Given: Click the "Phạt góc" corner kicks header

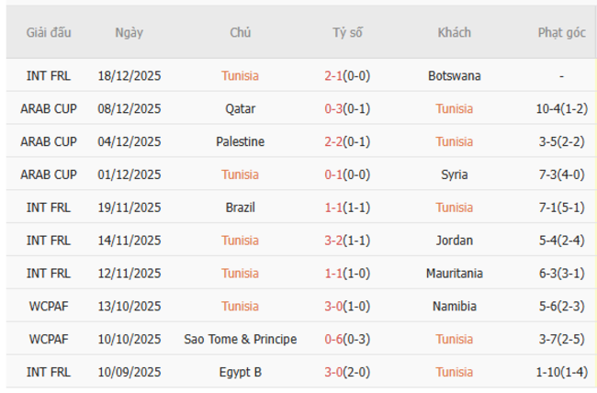Looking at the screenshot, I should [x=561, y=32].
